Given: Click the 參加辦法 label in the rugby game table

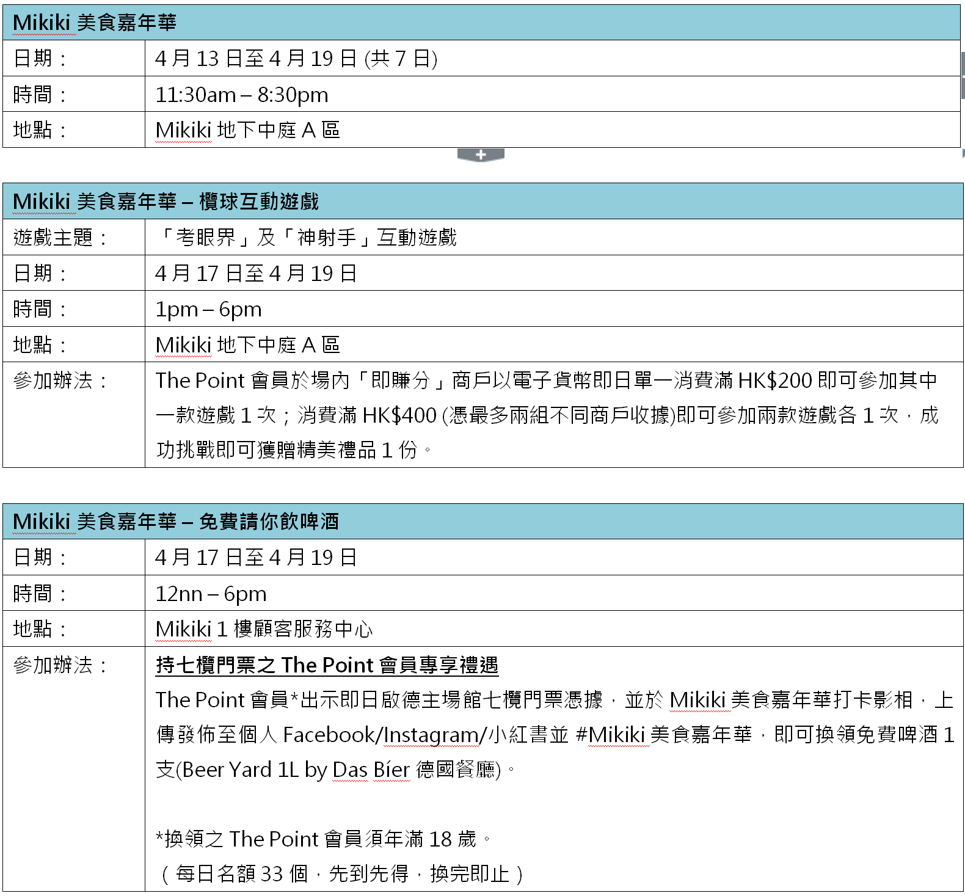Looking at the screenshot, I should [x=60, y=381].
